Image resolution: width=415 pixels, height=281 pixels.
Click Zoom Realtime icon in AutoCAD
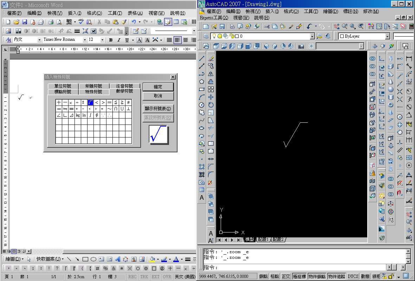tap(345, 26)
